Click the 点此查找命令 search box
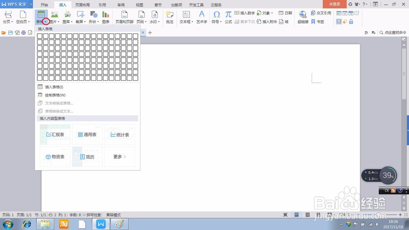409x230 pixels. (x=393, y=33)
